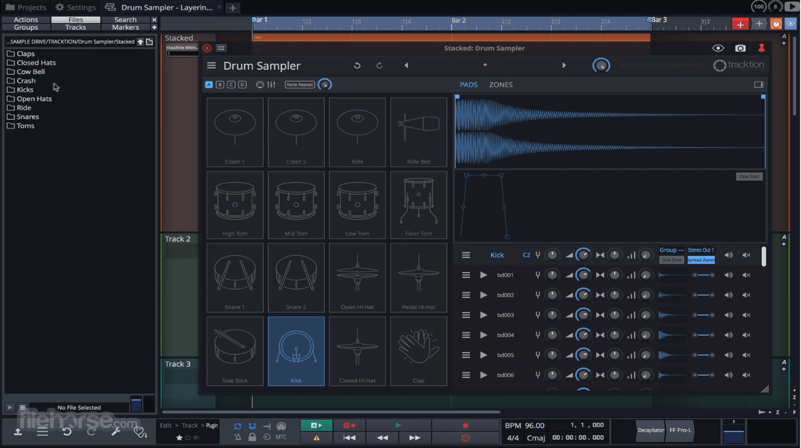Open the Group dropdown on the Kick channel
This screenshot has height=448, width=801.
point(671,250)
